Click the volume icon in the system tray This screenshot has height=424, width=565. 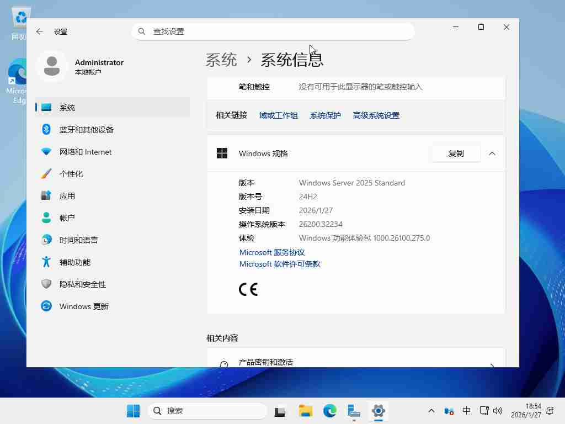coord(497,411)
